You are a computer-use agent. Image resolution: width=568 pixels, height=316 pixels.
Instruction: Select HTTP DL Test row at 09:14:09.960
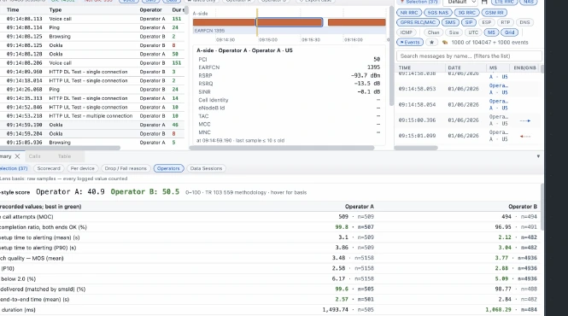click(x=92, y=72)
